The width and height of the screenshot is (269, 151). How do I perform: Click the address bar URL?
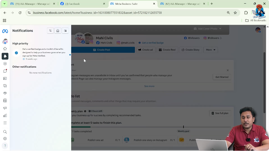[97, 13]
